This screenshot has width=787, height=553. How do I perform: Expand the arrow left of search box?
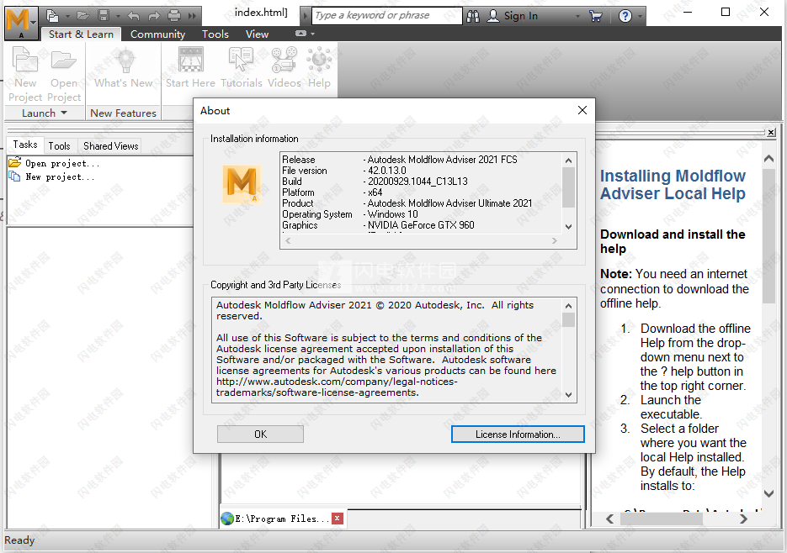click(x=305, y=16)
